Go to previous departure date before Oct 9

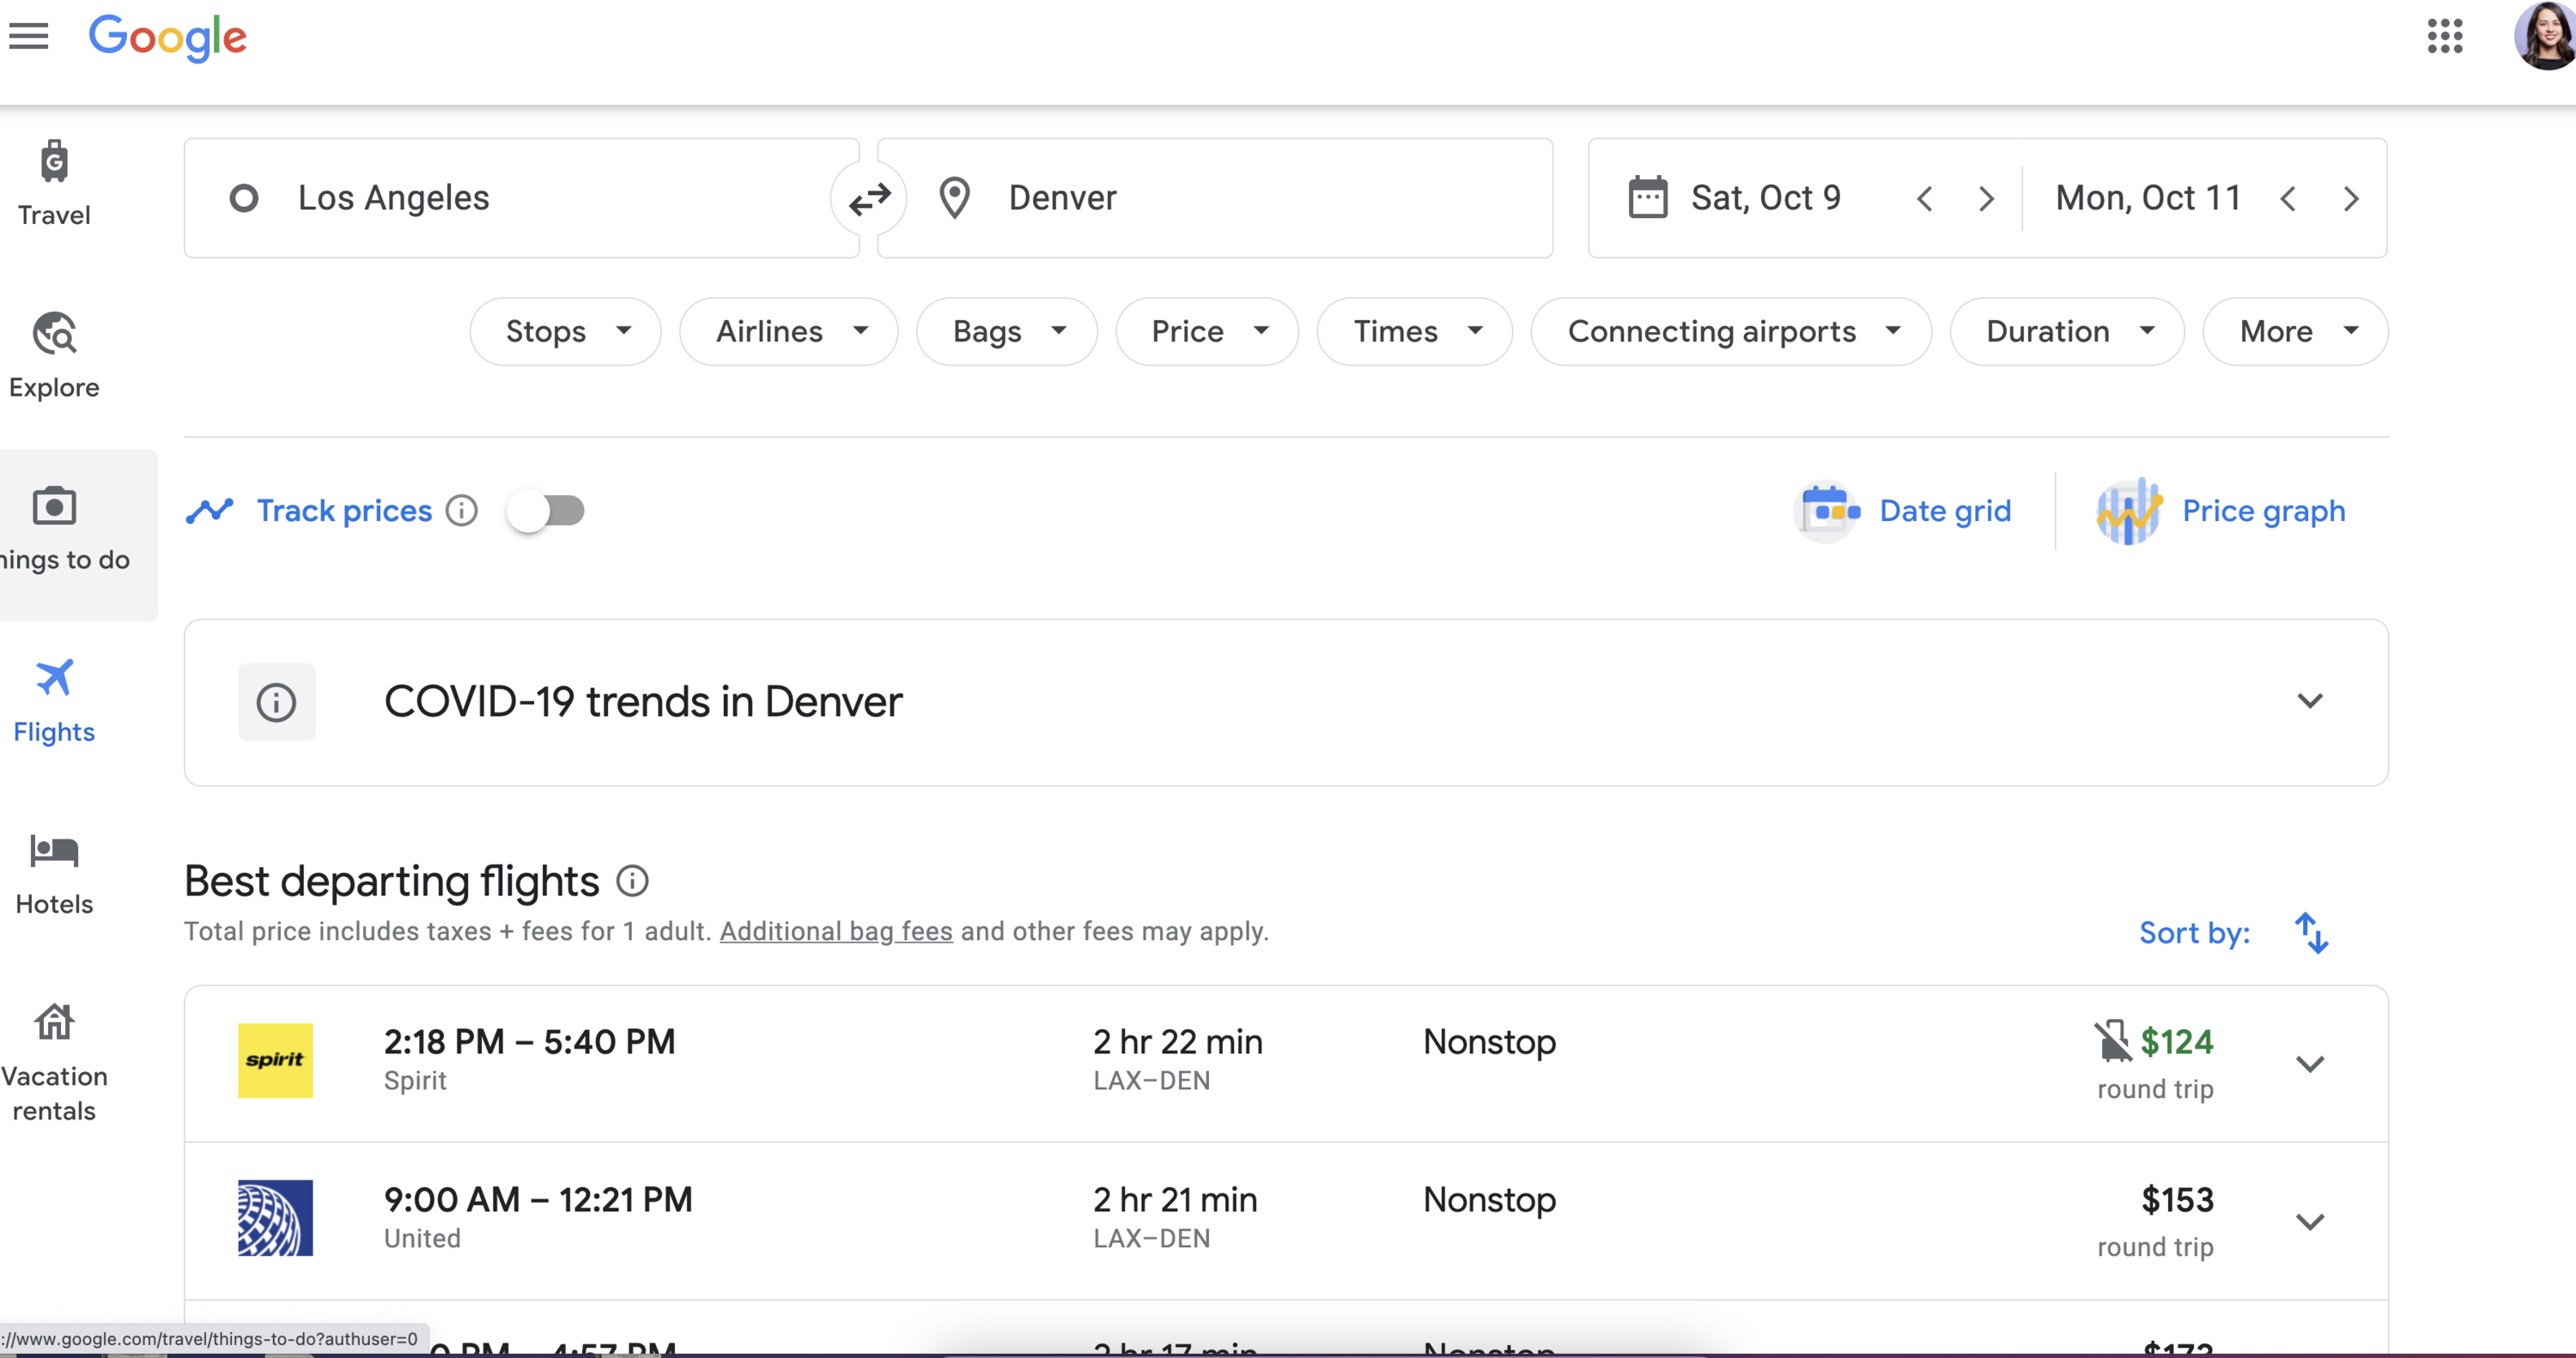click(x=1924, y=198)
